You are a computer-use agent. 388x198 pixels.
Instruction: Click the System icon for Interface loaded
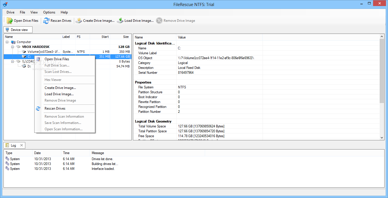tap(7, 169)
